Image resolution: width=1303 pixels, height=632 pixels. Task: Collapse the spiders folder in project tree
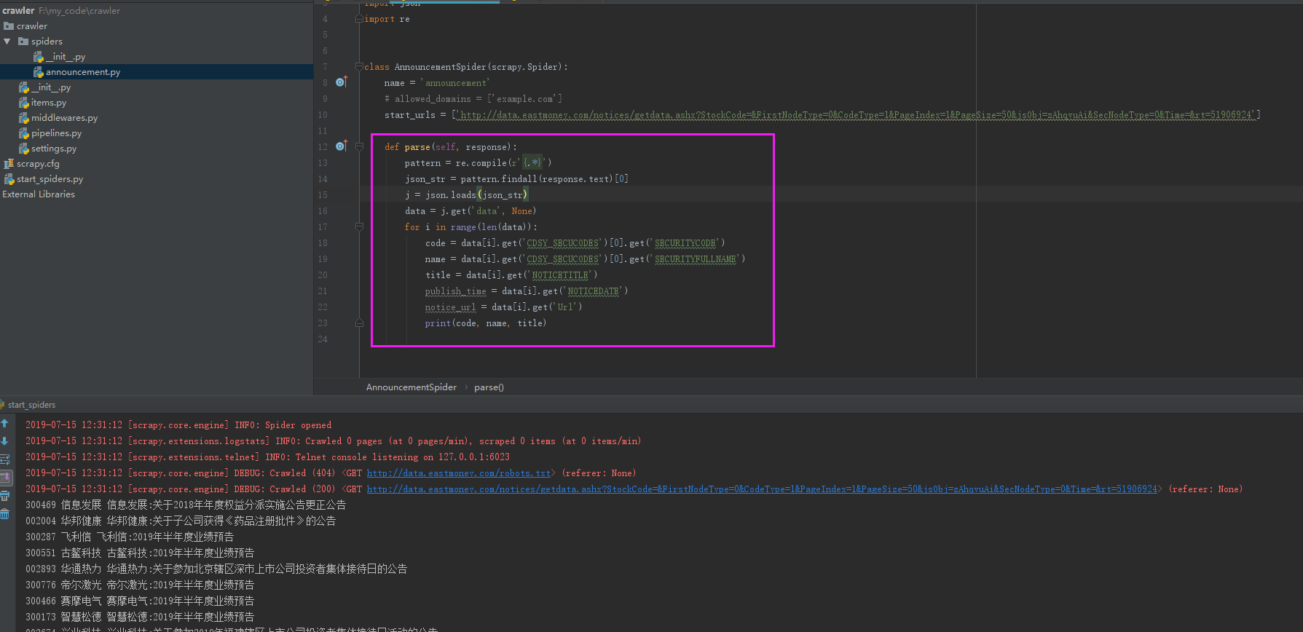click(x=7, y=42)
